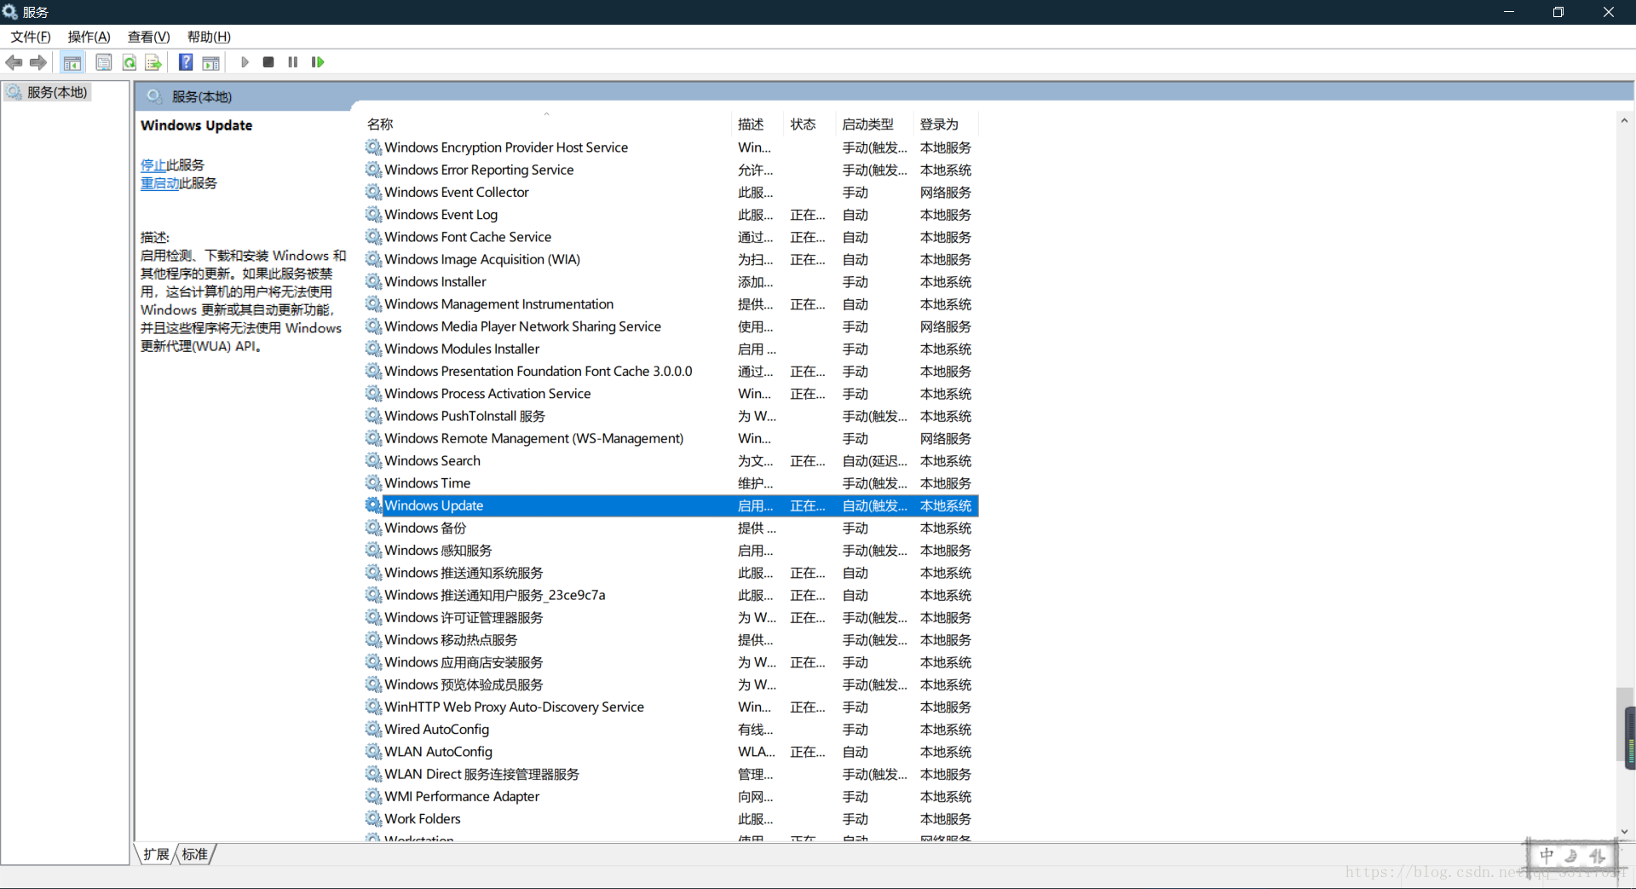Sort by the 启动类型 column header
1636x889 pixels.
874,124
